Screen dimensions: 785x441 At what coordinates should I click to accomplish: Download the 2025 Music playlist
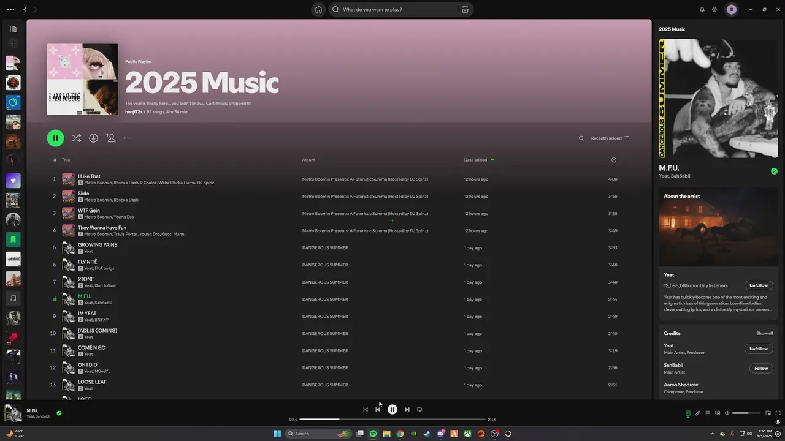pyautogui.click(x=93, y=138)
